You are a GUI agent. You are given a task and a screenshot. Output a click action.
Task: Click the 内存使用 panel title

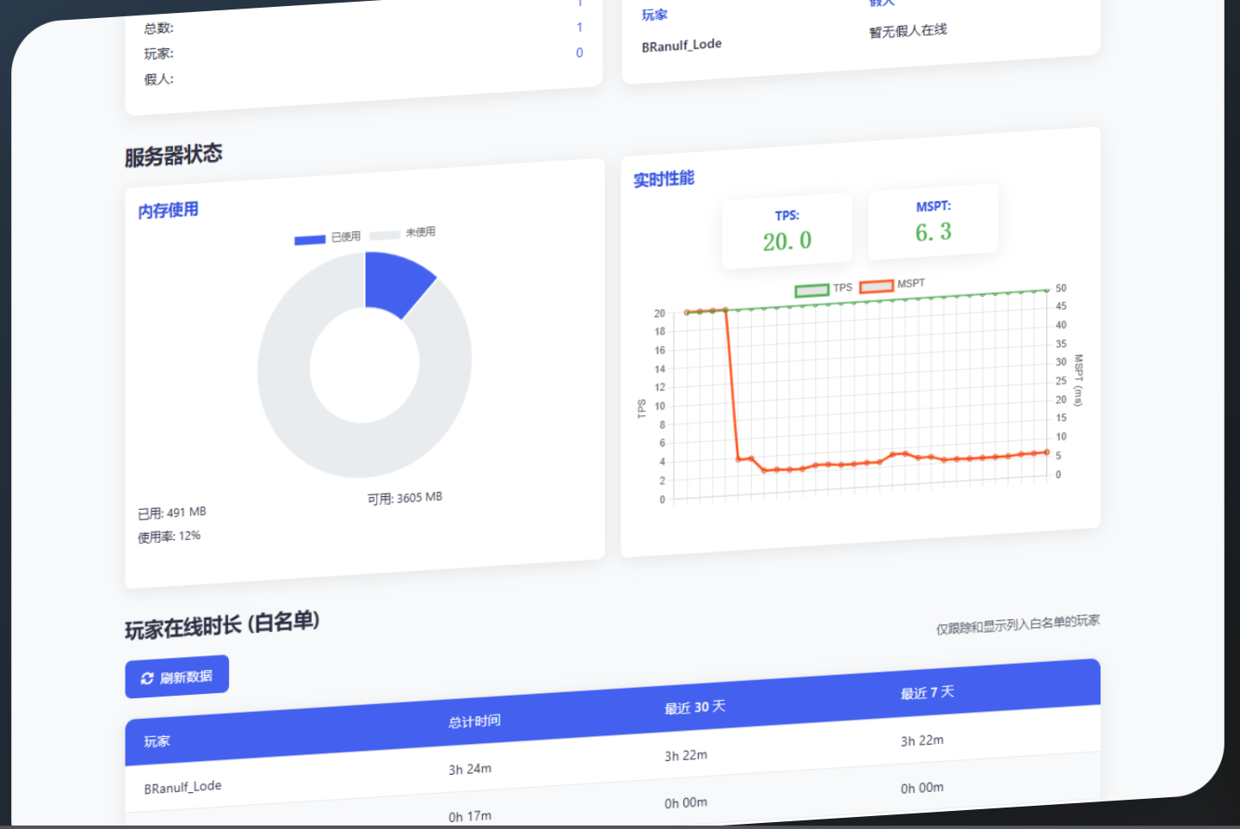[x=167, y=209]
